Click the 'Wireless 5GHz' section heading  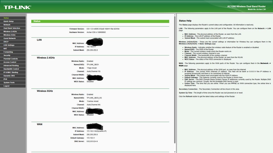pyautogui.click(x=45, y=91)
